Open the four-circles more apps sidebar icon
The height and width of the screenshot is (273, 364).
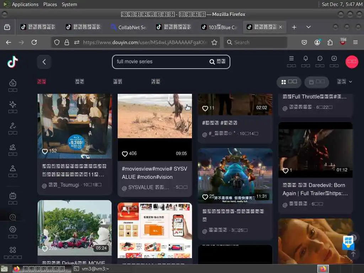[13, 250]
